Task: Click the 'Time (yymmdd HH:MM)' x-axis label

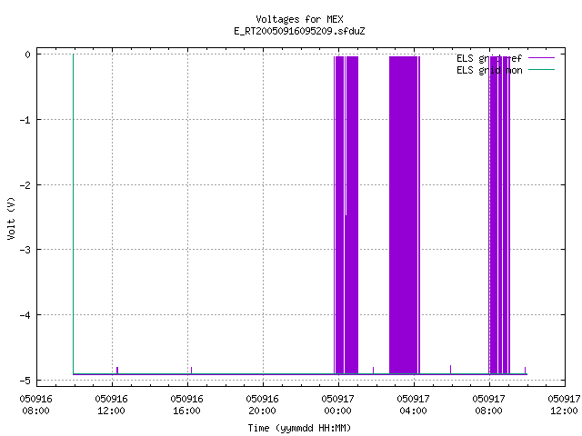Action: pyautogui.click(x=299, y=428)
